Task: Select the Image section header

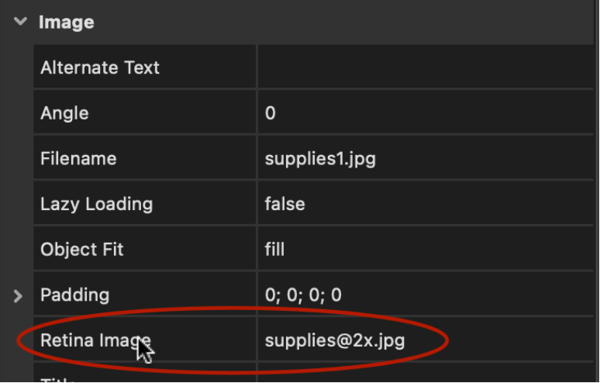Action: coord(67,22)
